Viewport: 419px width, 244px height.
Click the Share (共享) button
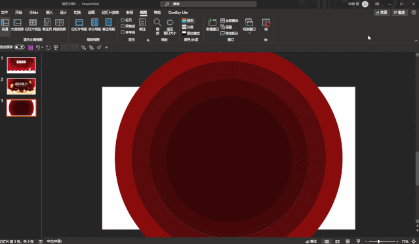pos(382,12)
